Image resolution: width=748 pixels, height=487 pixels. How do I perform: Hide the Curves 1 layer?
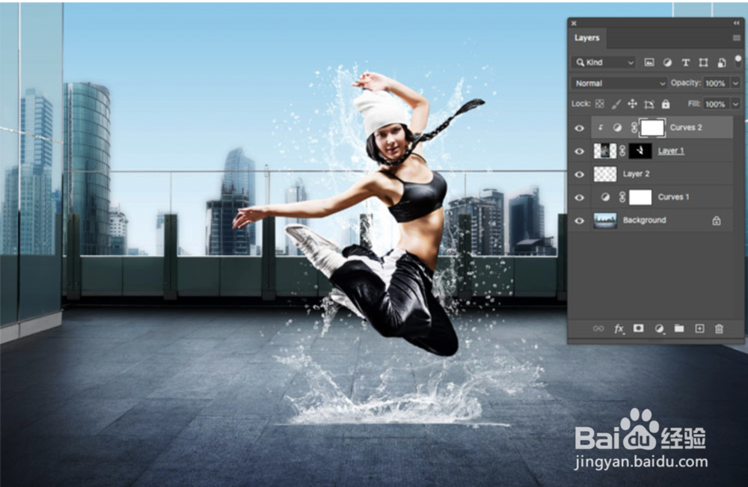pos(580,197)
